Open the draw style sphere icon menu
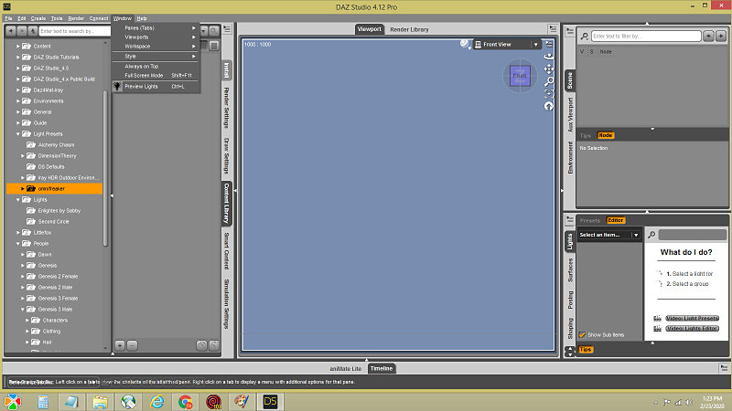The image size is (732, 411). click(x=466, y=43)
